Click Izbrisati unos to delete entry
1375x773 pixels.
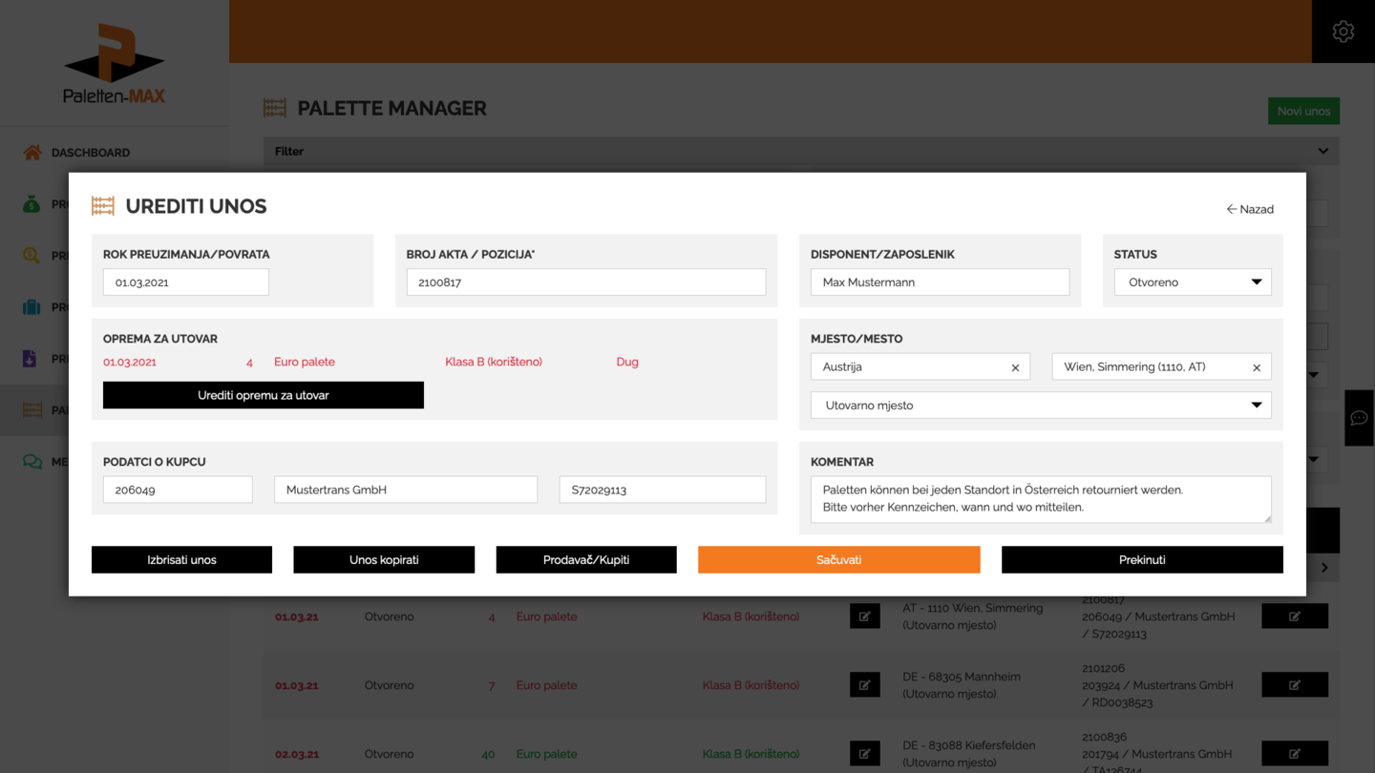(x=181, y=560)
